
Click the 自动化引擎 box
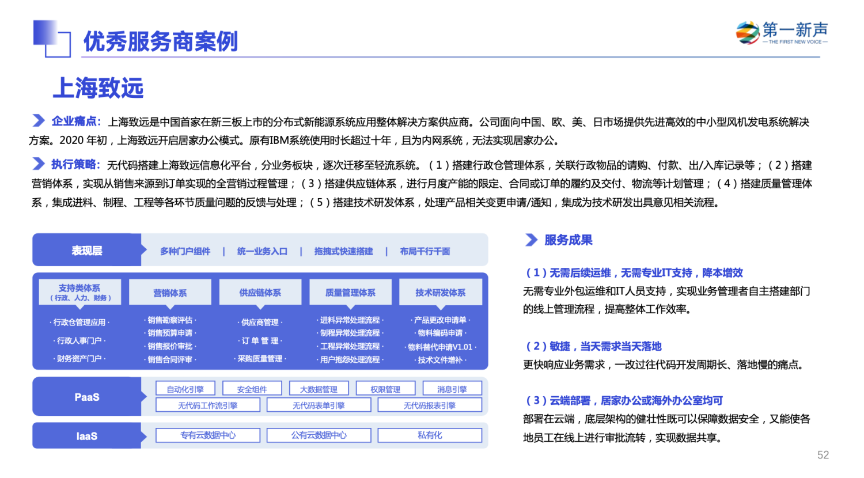point(185,389)
